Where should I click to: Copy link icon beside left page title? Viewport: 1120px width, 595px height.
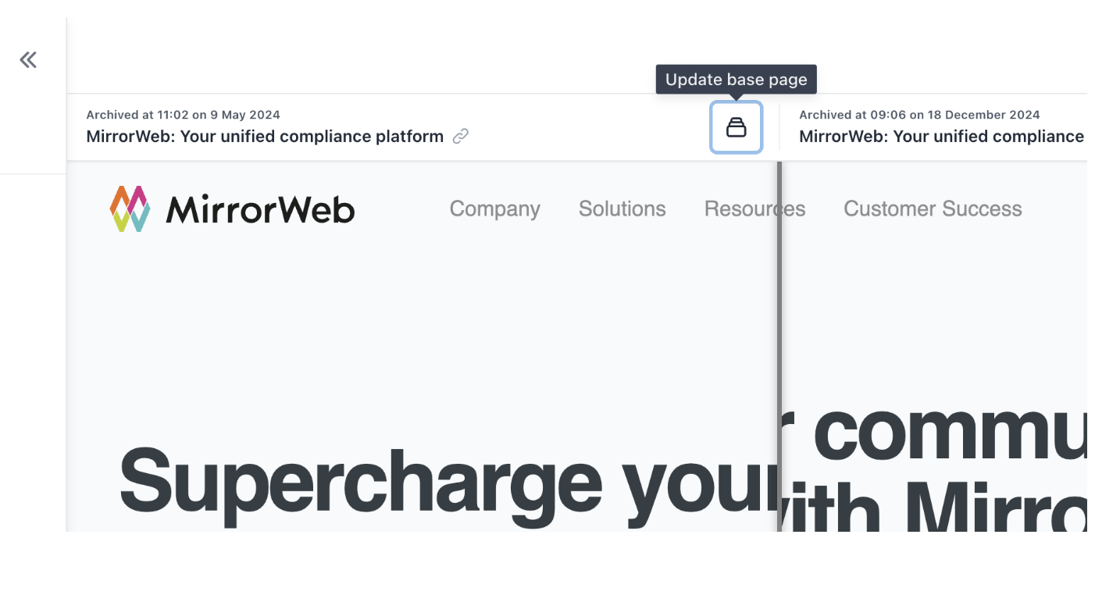click(x=461, y=137)
